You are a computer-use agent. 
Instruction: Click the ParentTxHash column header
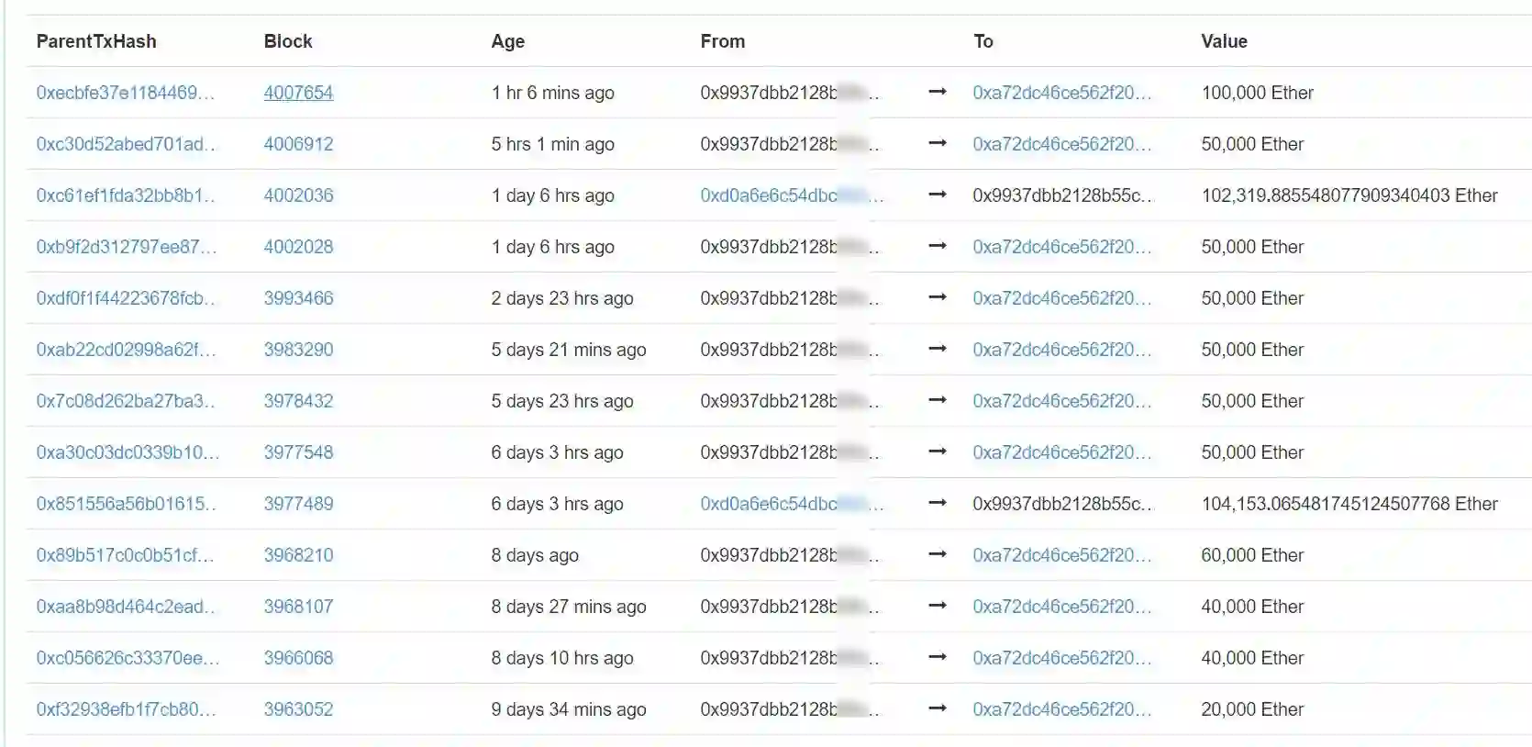click(x=96, y=41)
